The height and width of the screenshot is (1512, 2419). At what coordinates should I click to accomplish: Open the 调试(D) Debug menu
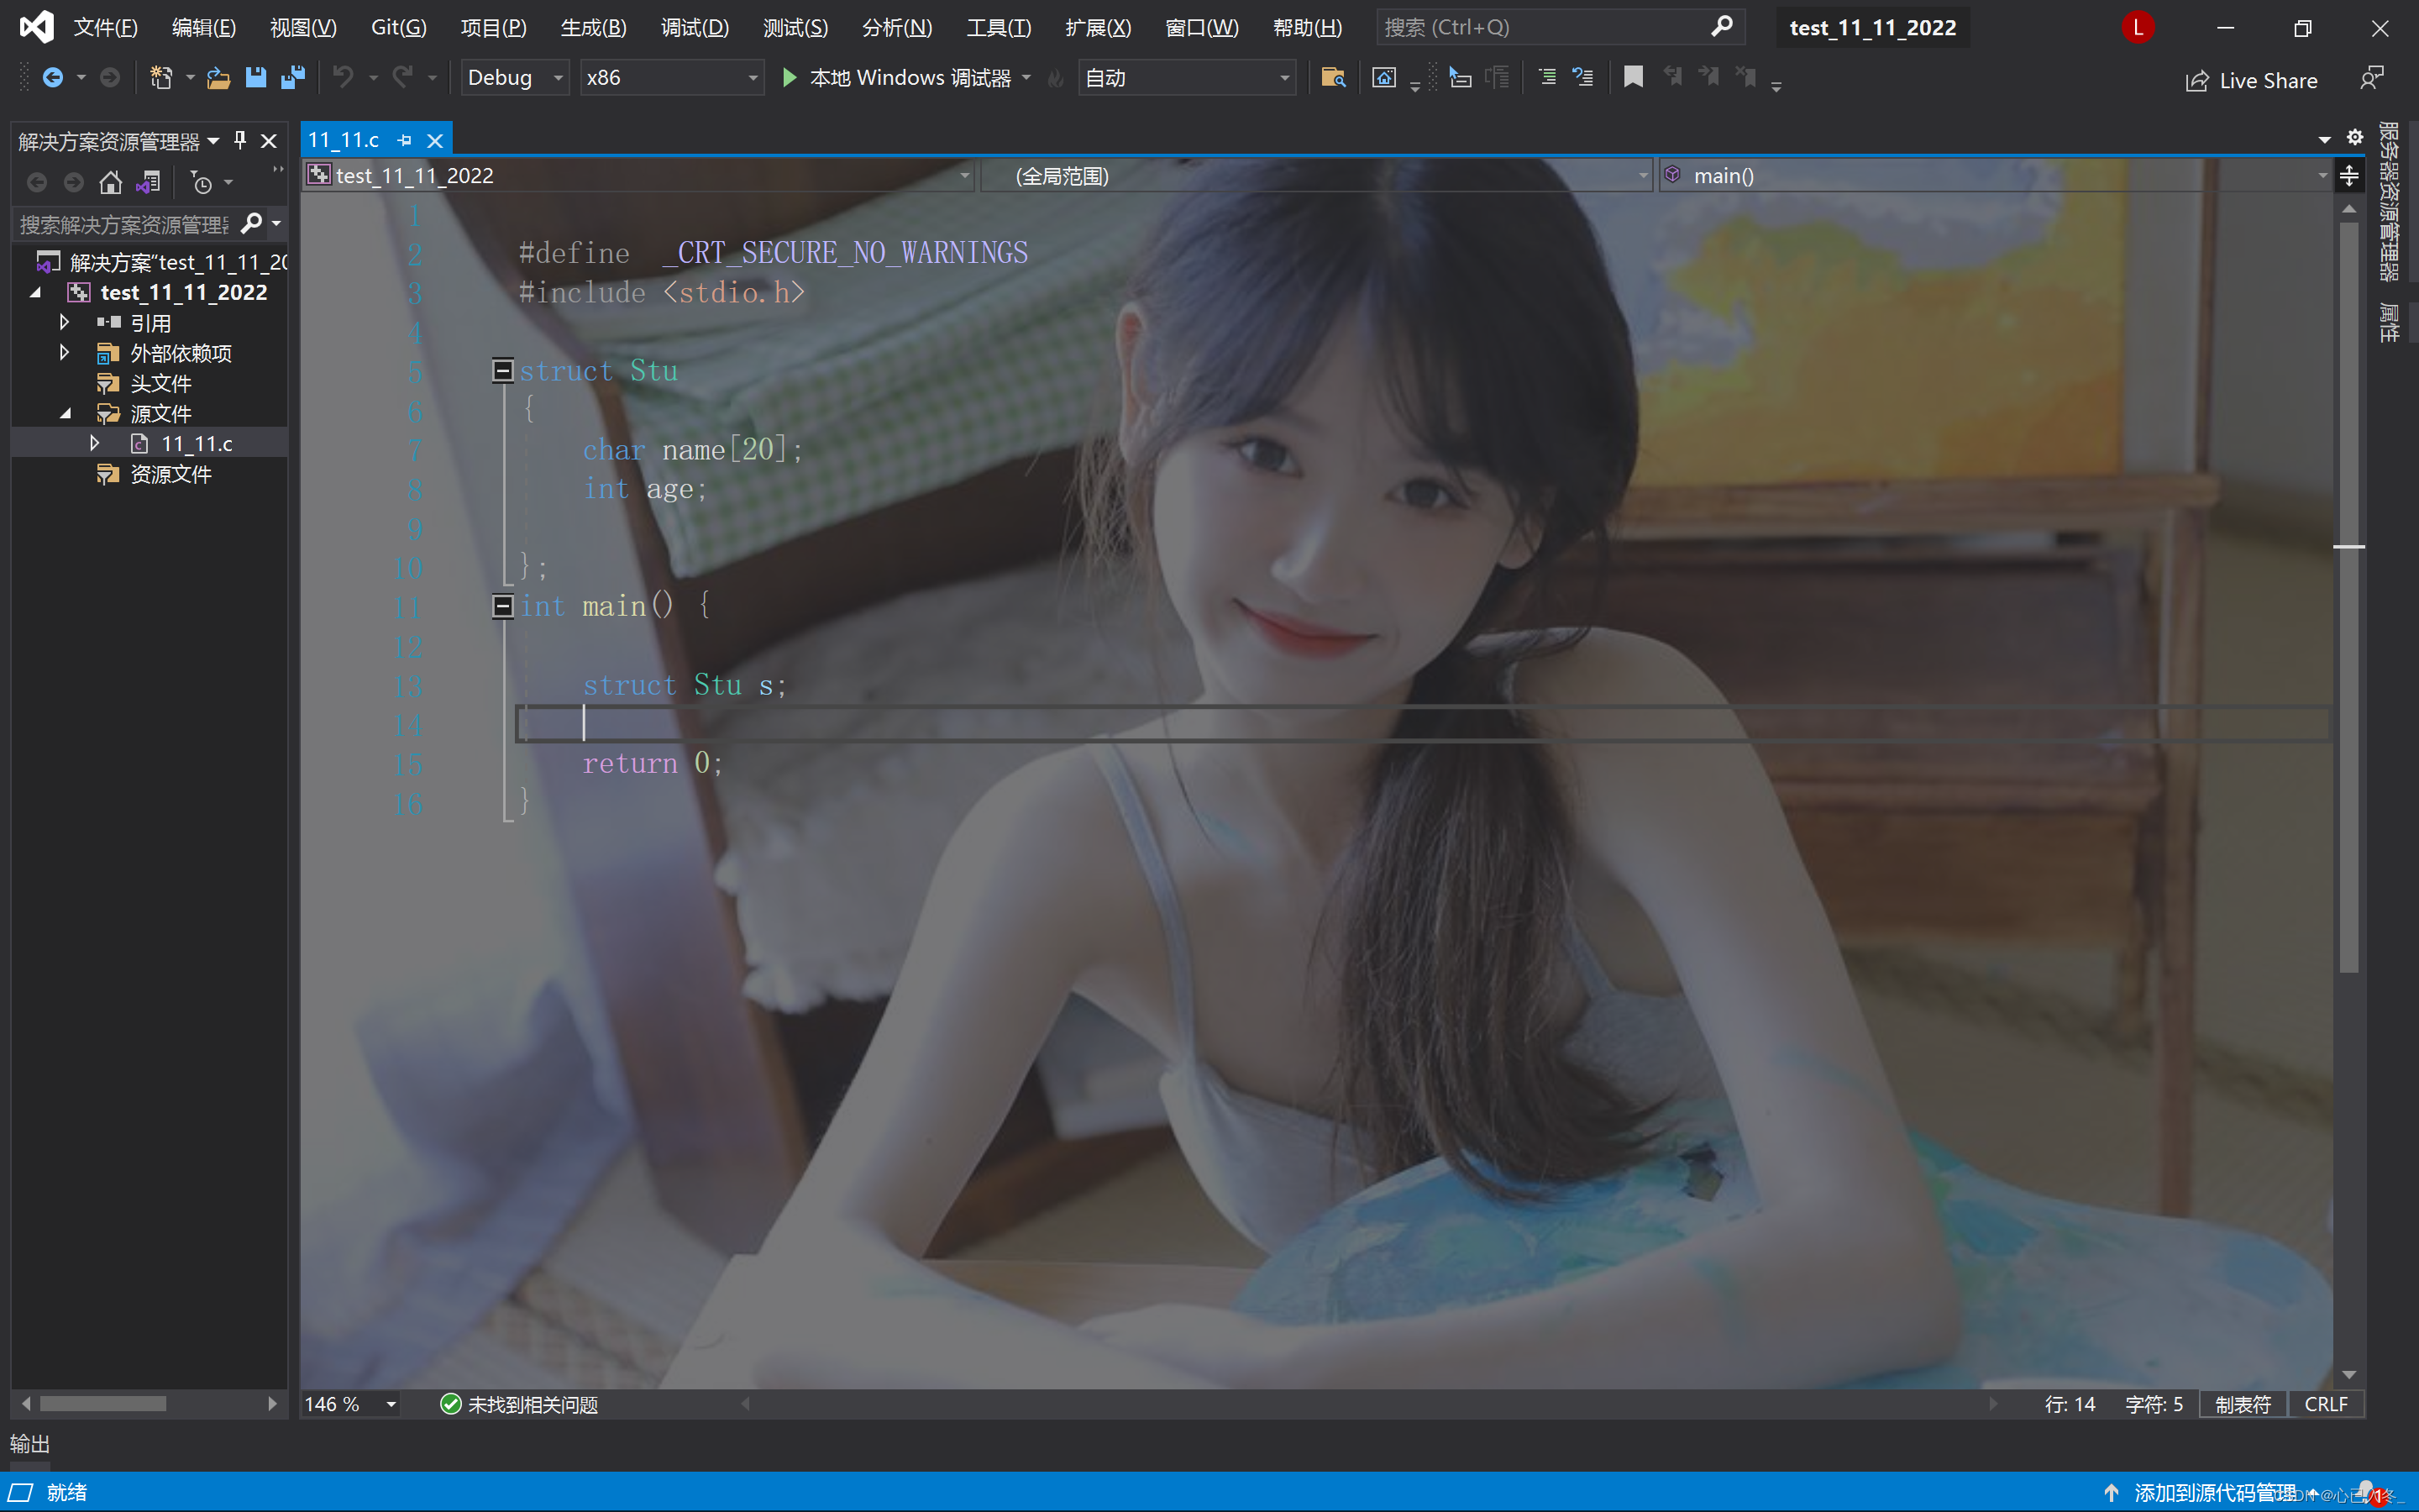click(695, 27)
